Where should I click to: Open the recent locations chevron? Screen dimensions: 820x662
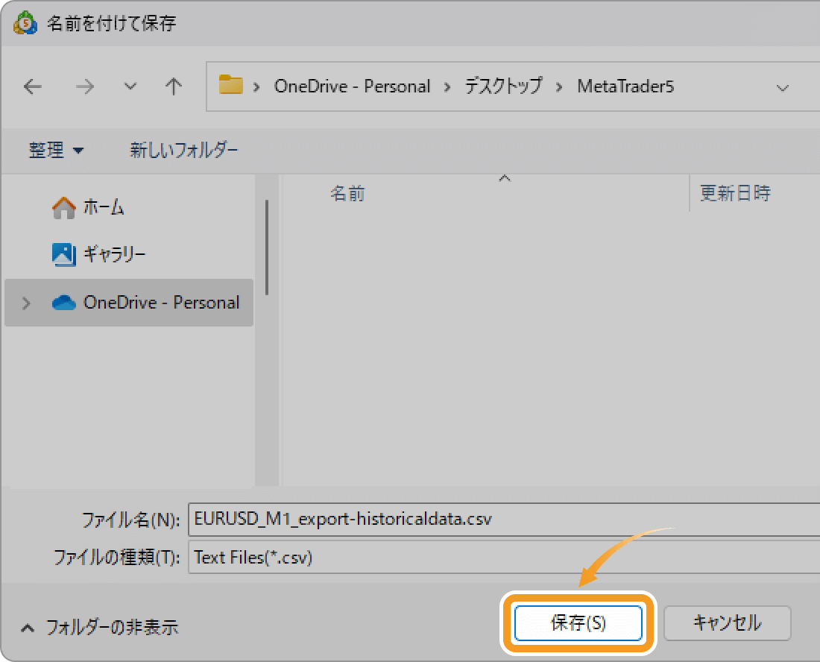click(x=130, y=86)
